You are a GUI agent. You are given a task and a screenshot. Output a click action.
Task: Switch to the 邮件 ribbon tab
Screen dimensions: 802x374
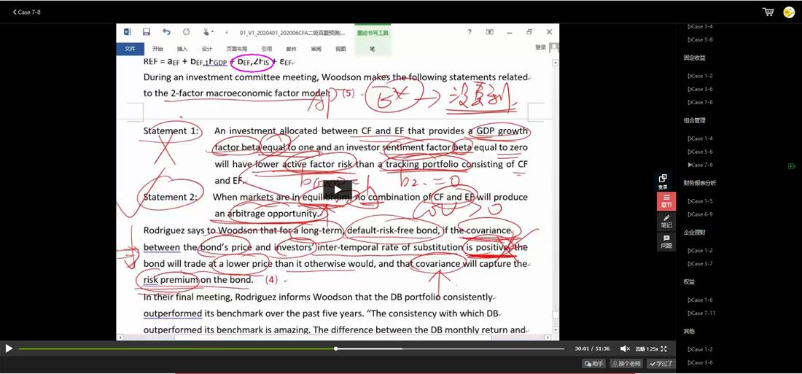pyautogui.click(x=291, y=49)
